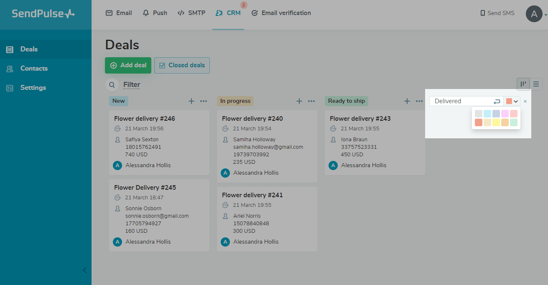Click the green Add deal button
Screen dimensions: 548x285
tap(128, 65)
